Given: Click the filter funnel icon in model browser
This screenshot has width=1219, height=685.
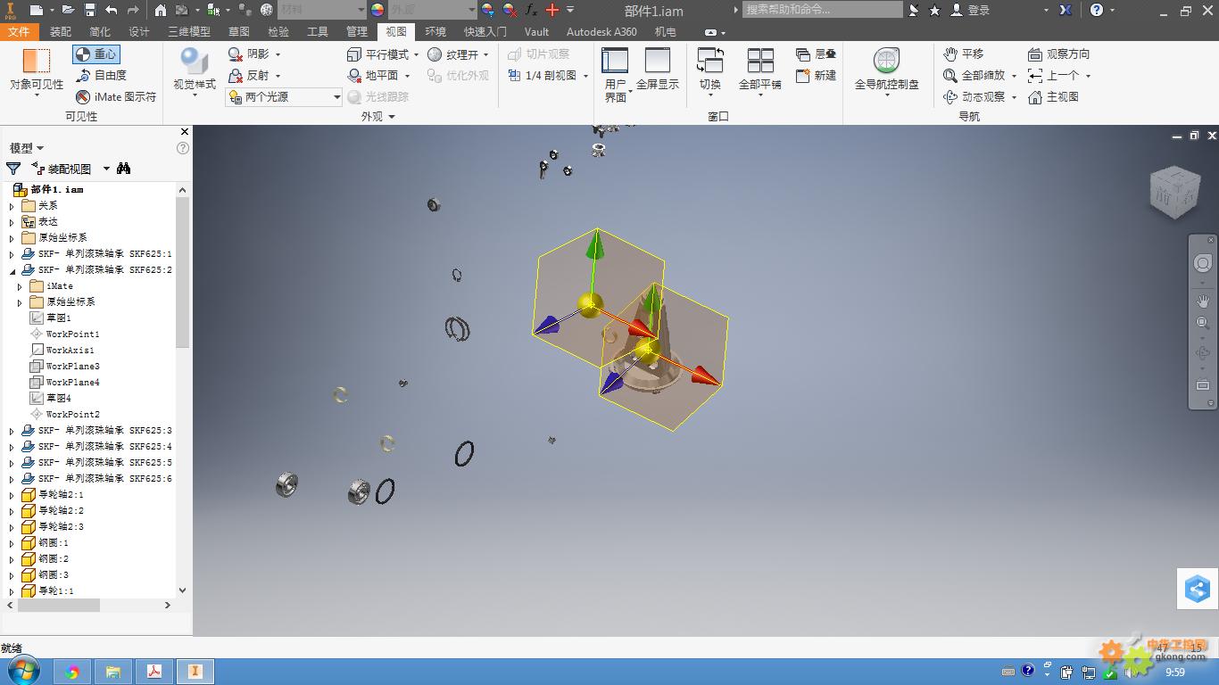Looking at the screenshot, I should (x=13, y=169).
